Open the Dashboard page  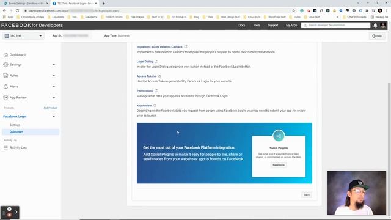[18, 55]
